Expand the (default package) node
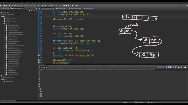 pos(3,18)
